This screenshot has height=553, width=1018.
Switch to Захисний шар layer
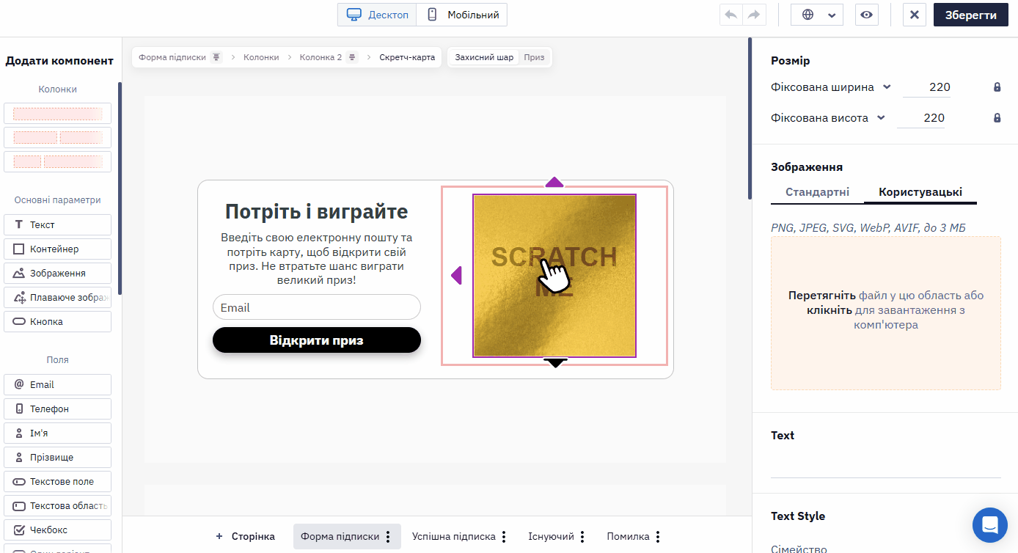(484, 57)
